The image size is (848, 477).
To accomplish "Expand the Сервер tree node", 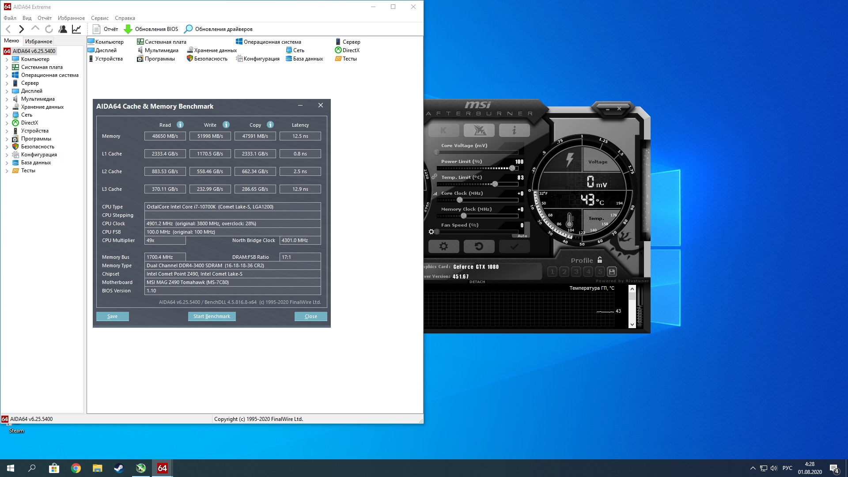I will click(x=7, y=83).
